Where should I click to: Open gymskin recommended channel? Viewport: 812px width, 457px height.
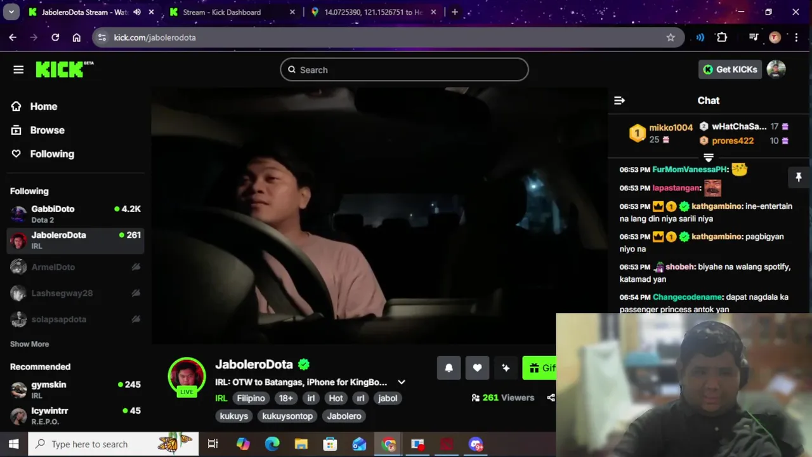point(75,390)
